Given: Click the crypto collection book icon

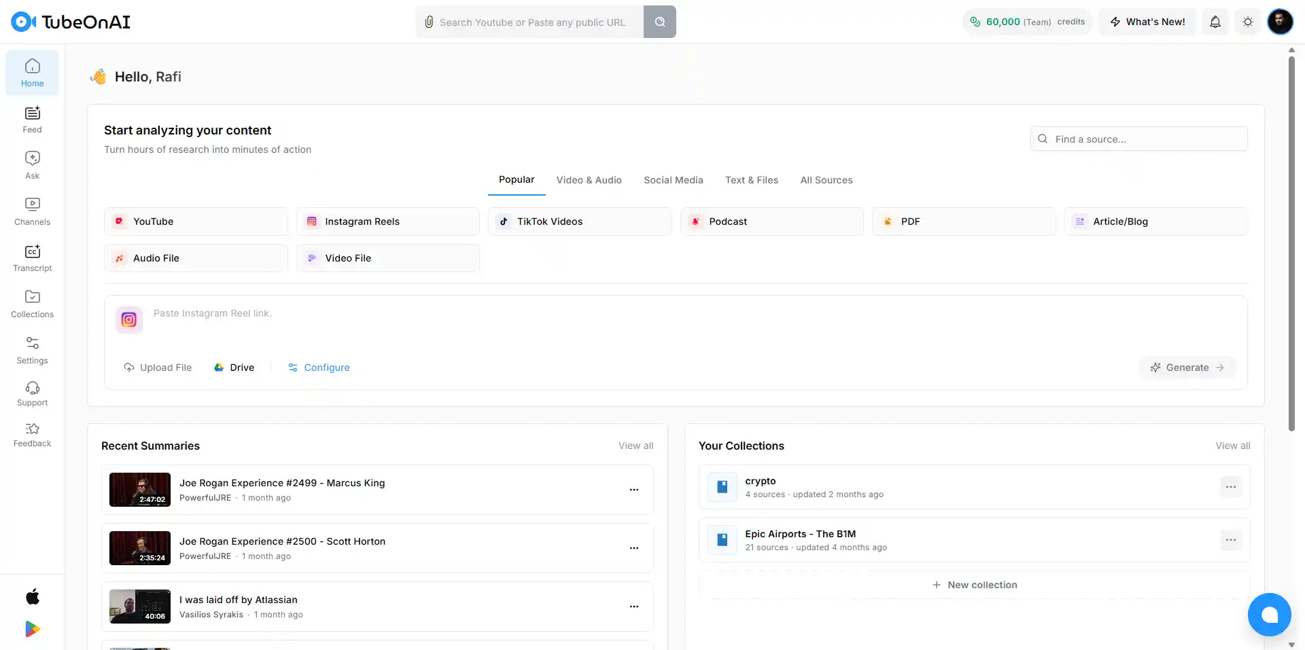Looking at the screenshot, I should (722, 487).
